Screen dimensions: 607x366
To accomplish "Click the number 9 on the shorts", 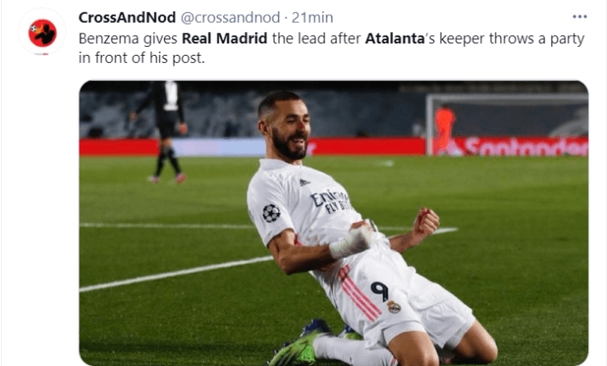I will [x=380, y=291].
